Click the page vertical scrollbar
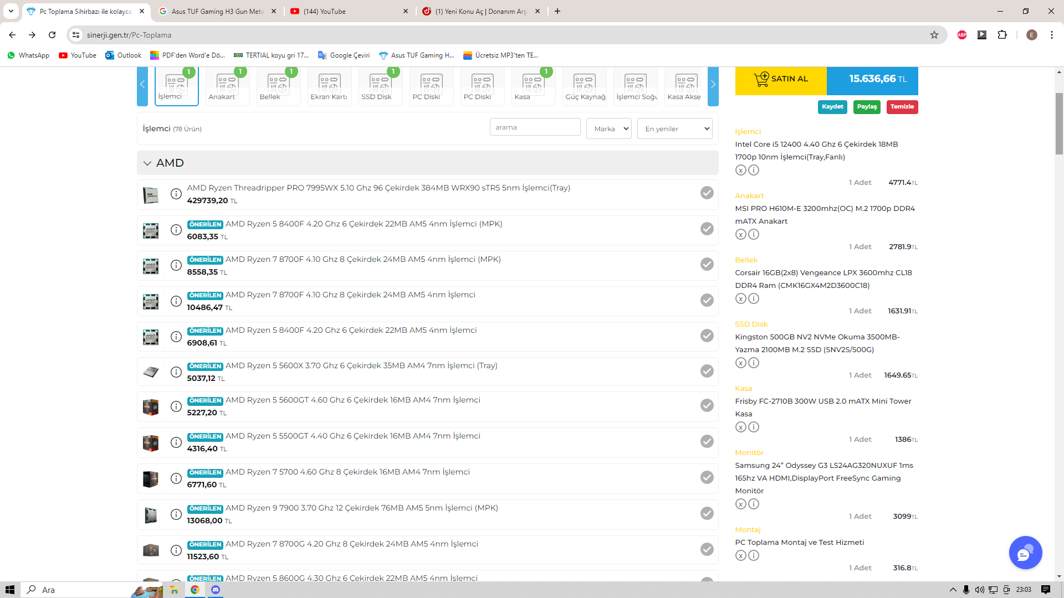 tap(1059, 124)
